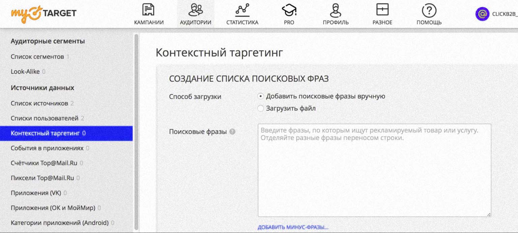The height and width of the screenshot is (233, 518).
Task: Open the Аудитории section icon
Action: point(196,10)
